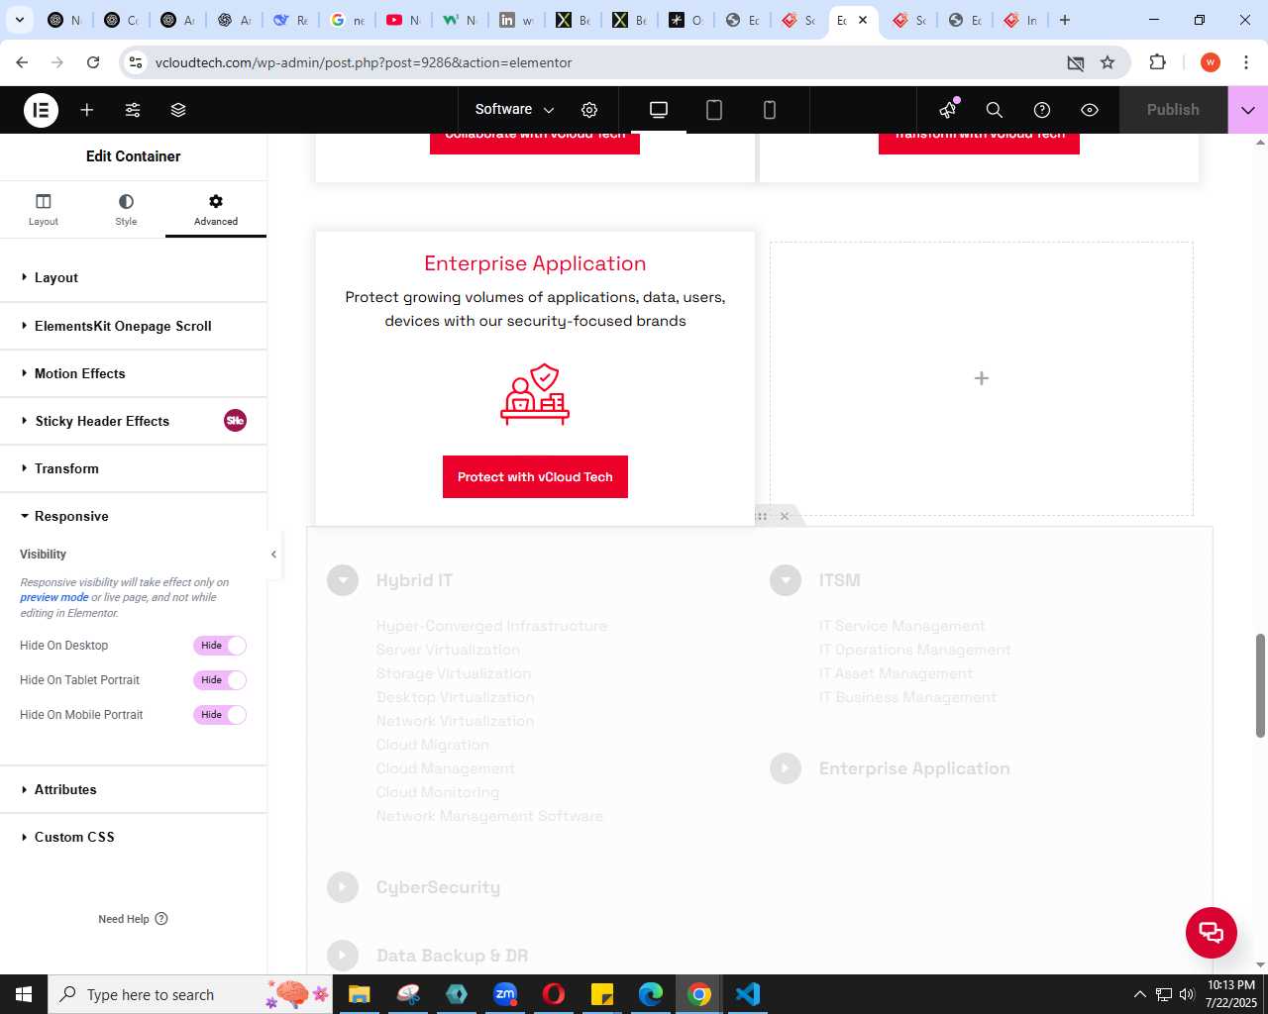
Task: Expand the Custom CSS section
Action: pos(134,837)
